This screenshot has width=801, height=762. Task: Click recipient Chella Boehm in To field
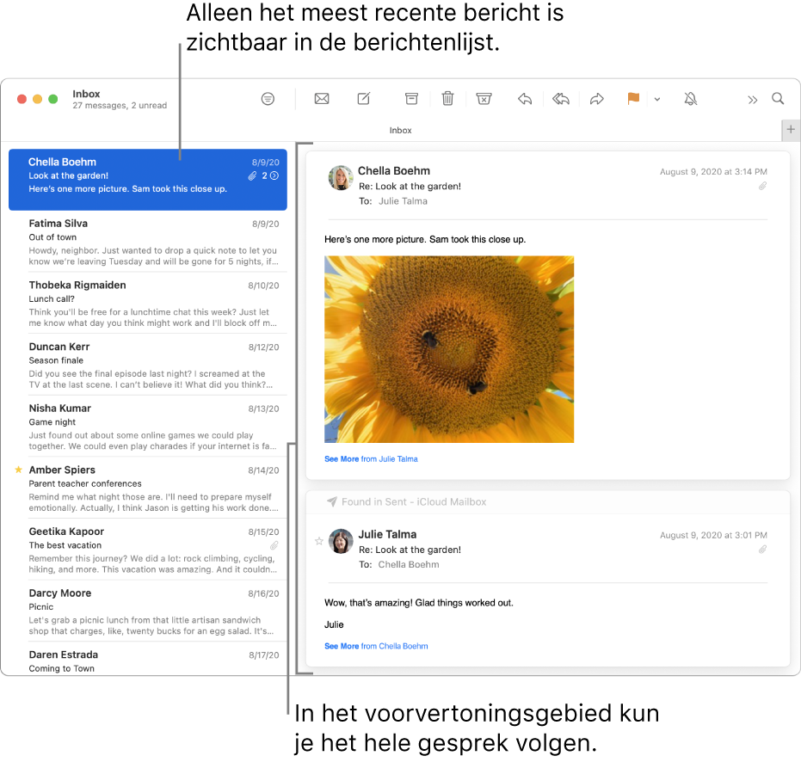pyautogui.click(x=408, y=564)
